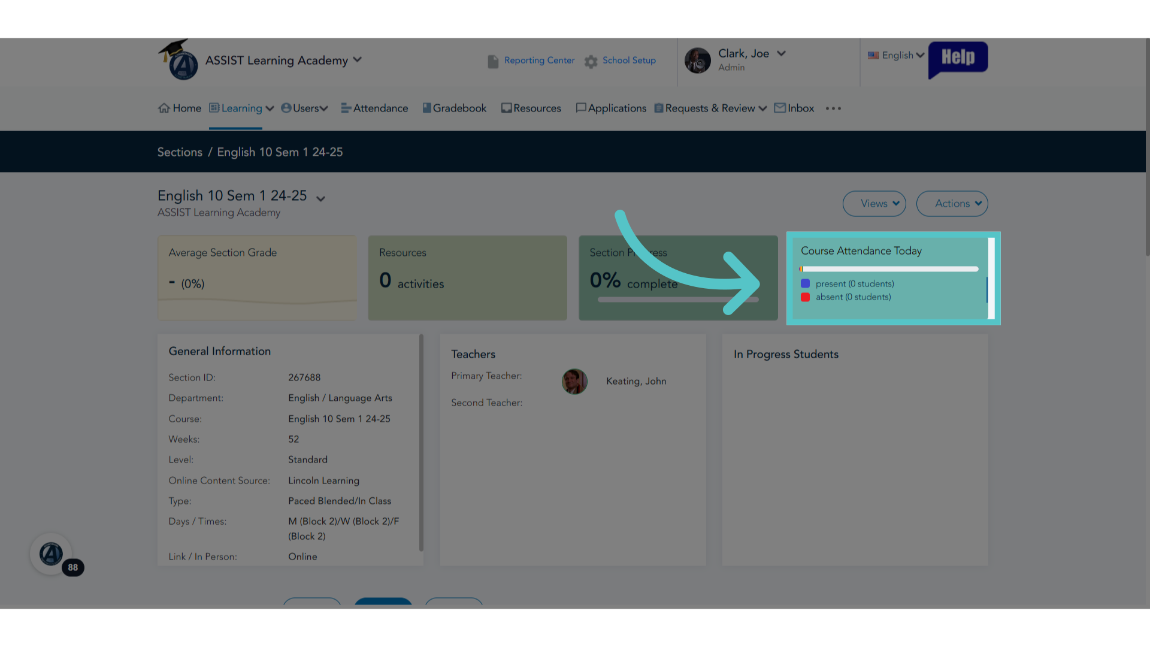Click the Course Attendance Today progress bar
The width and height of the screenshot is (1150, 647).
[889, 269]
